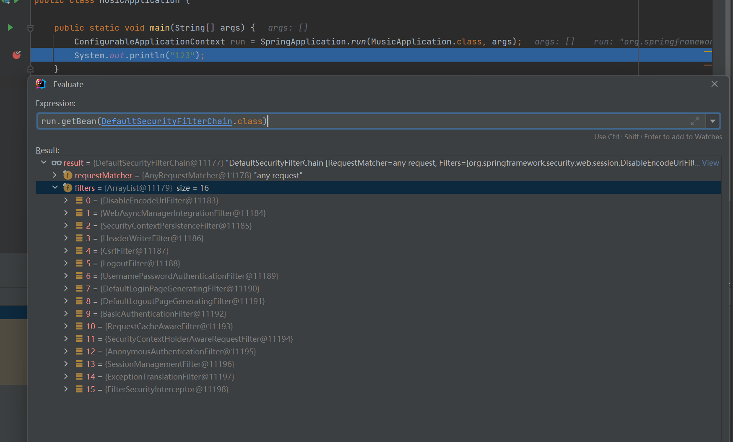733x442 pixels.
Task: Select the UsernamePasswordAuthenticationFilter entry
Action: pyautogui.click(x=189, y=276)
